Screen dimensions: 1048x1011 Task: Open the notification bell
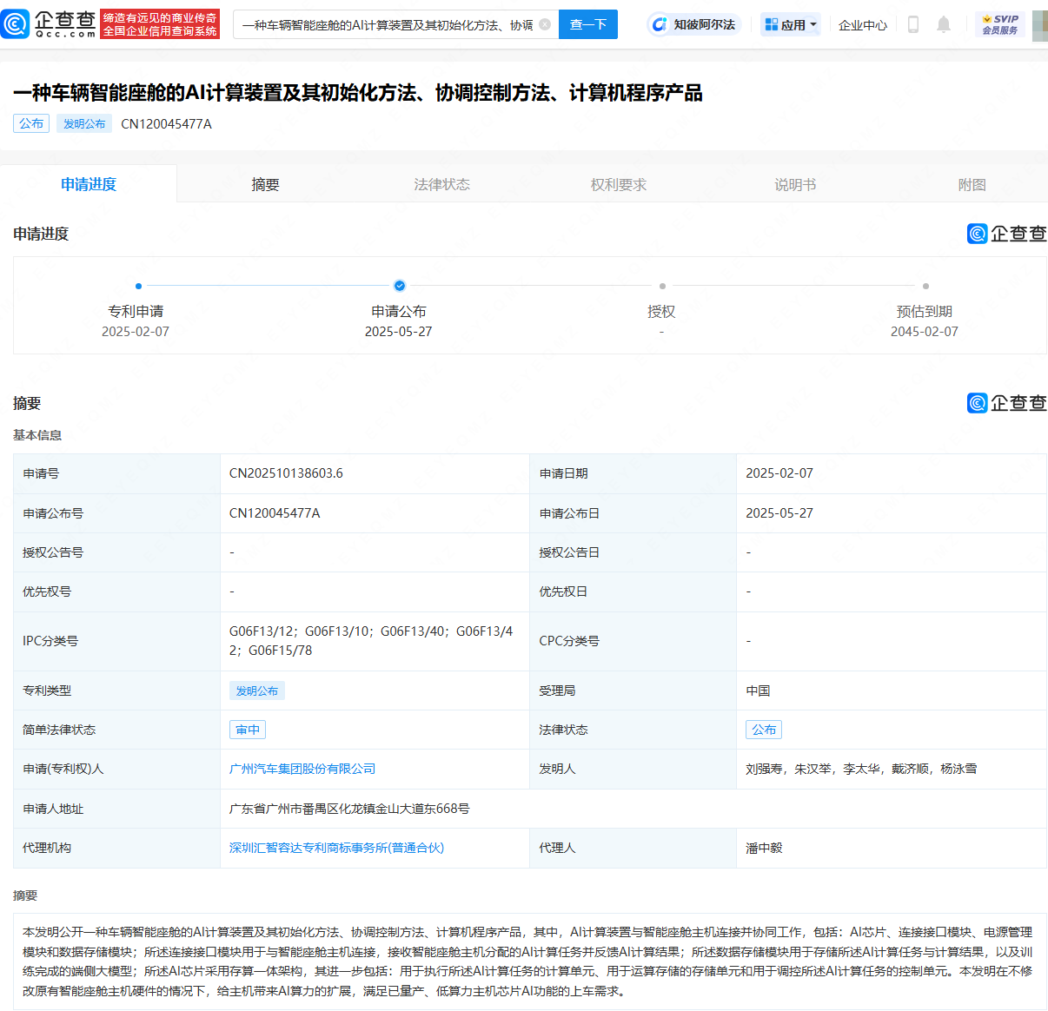pos(944,24)
